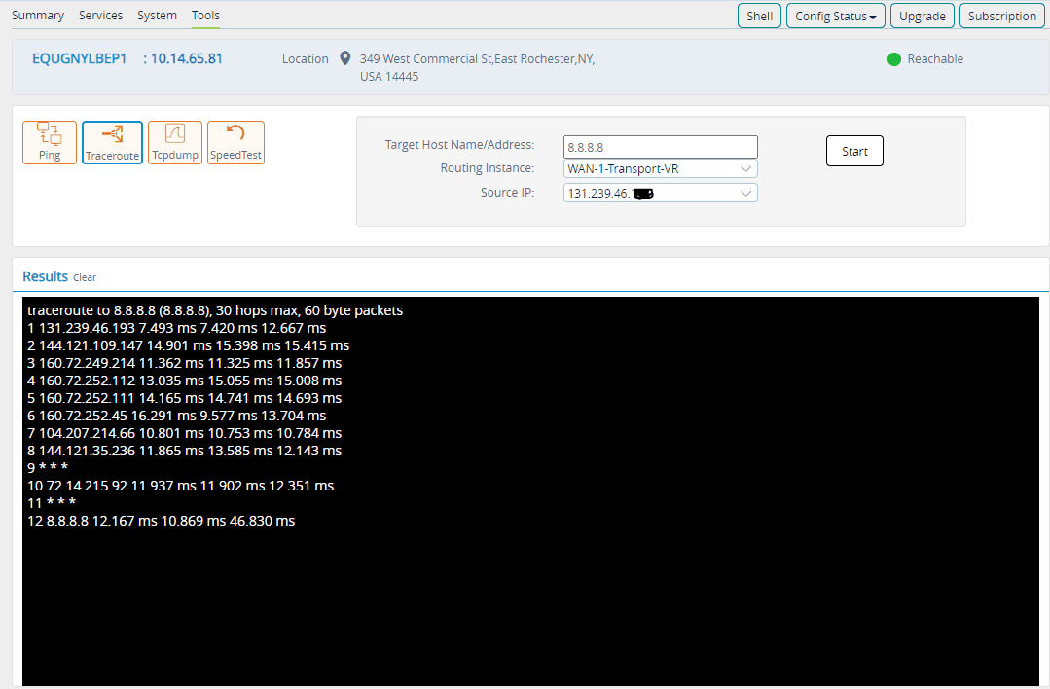
Task: Launch the SpeedTest tool
Action: [235, 142]
